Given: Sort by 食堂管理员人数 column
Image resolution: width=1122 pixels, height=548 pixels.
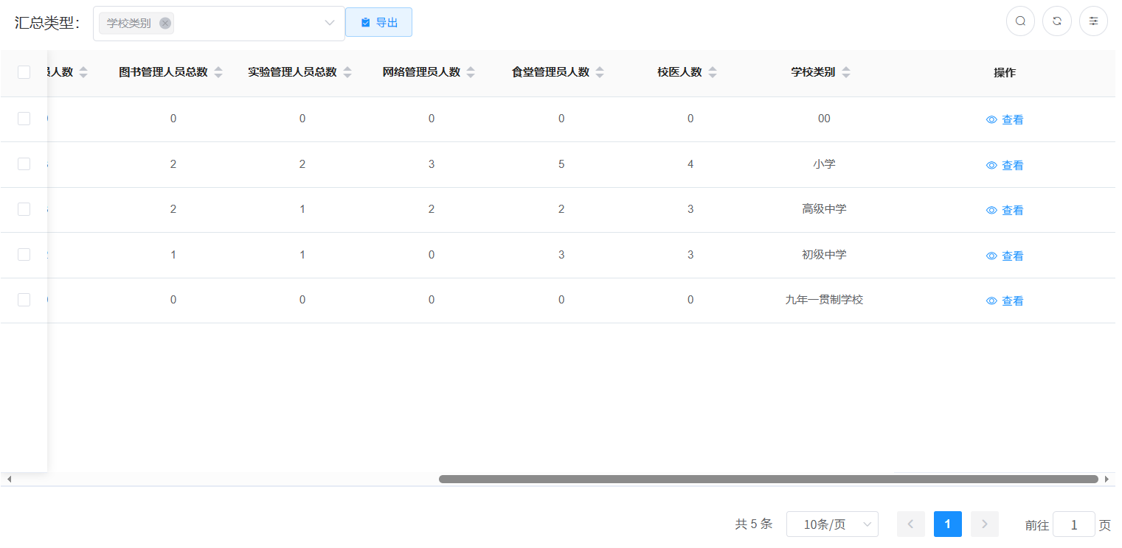Looking at the screenshot, I should point(600,72).
